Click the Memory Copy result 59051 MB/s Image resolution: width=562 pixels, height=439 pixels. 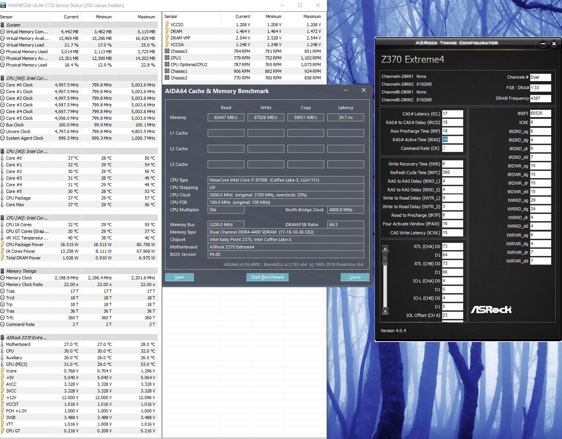coord(306,117)
